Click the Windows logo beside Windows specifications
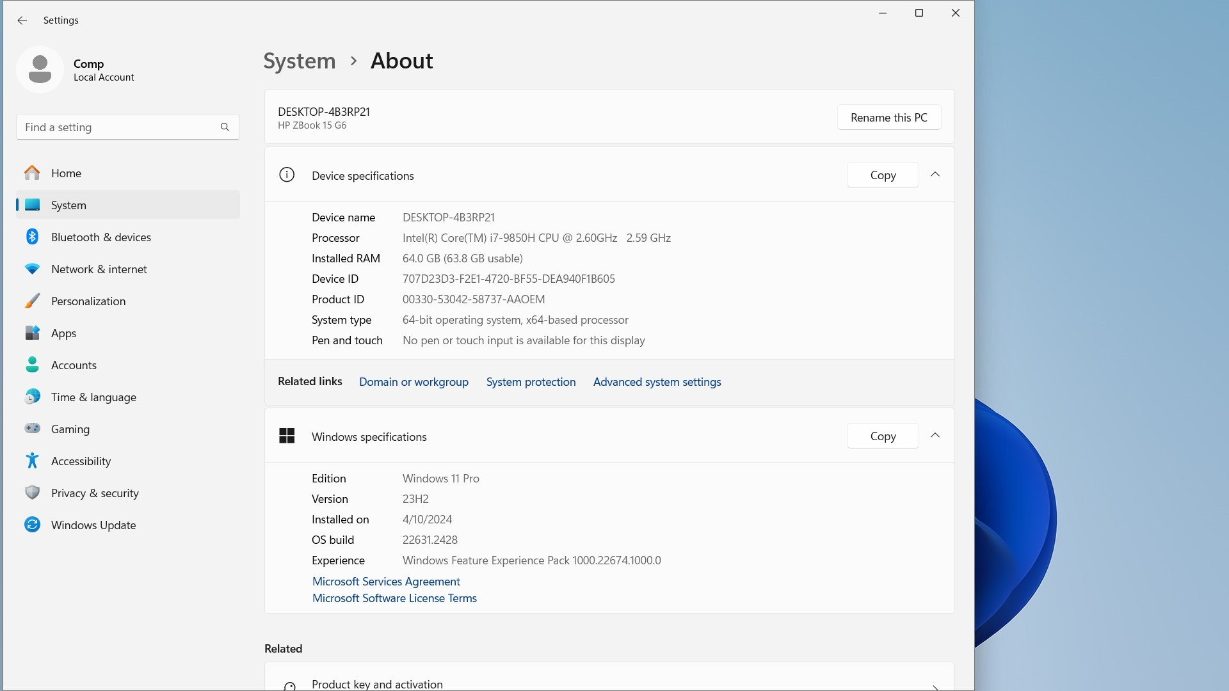 coord(287,436)
